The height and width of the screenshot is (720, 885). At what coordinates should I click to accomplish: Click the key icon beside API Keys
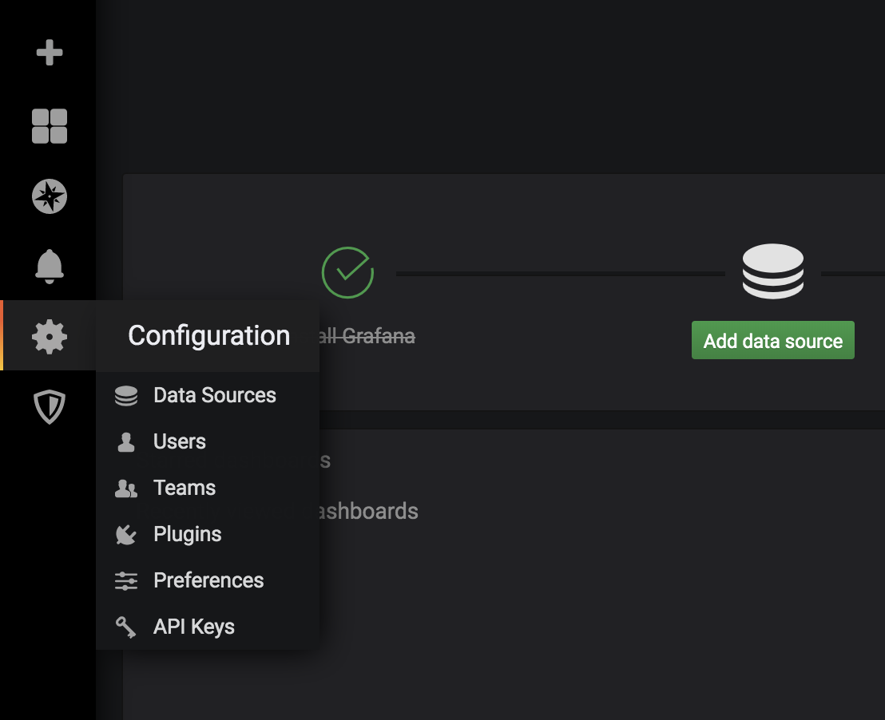(126, 627)
